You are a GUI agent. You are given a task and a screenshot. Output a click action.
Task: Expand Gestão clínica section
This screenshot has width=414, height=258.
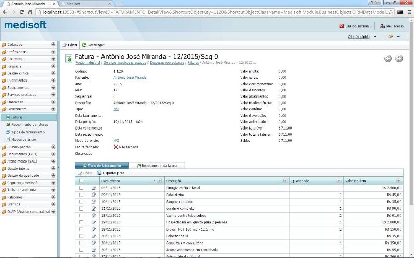(x=53, y=73)
